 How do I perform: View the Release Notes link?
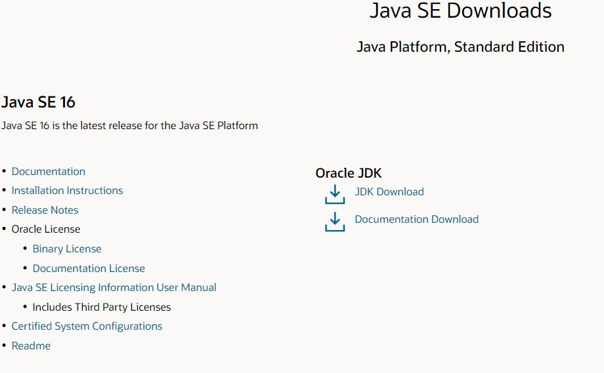tap(45, 210)
